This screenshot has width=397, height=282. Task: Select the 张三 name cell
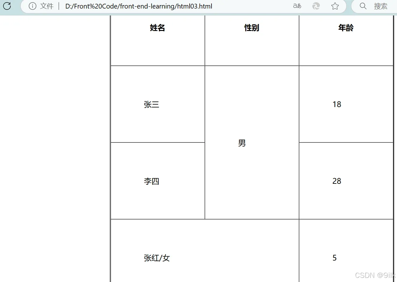pos(158,104)
